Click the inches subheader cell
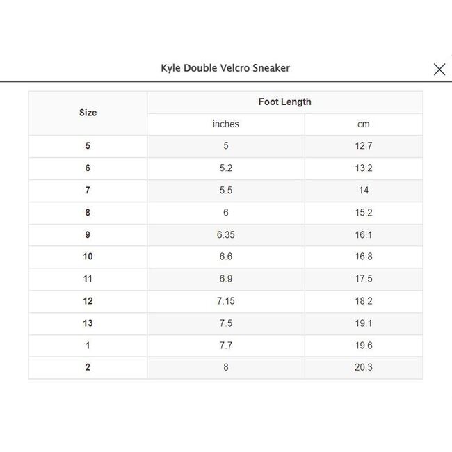 225,124
